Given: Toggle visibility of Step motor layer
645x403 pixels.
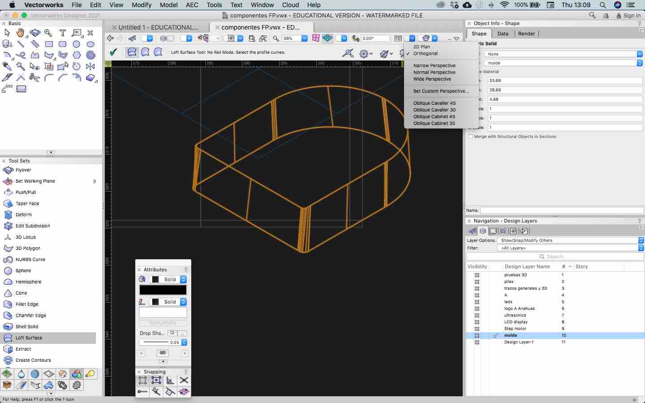Looking at the screenshot, I should tap(477, 329).
